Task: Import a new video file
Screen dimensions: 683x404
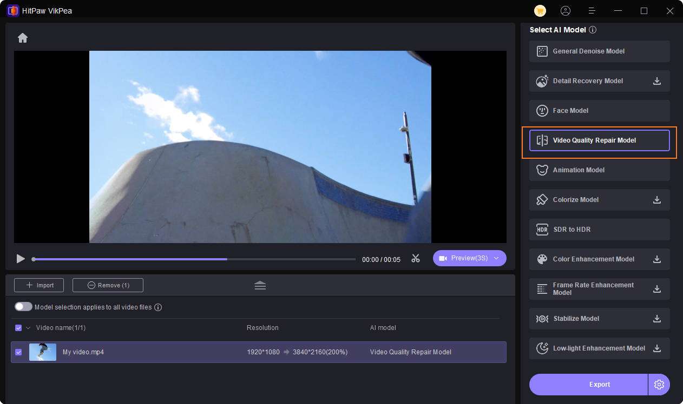Action: (x=39, y=285)
